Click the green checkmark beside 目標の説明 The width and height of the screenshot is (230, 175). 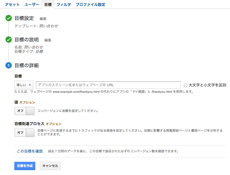click(x=9, y=40)
